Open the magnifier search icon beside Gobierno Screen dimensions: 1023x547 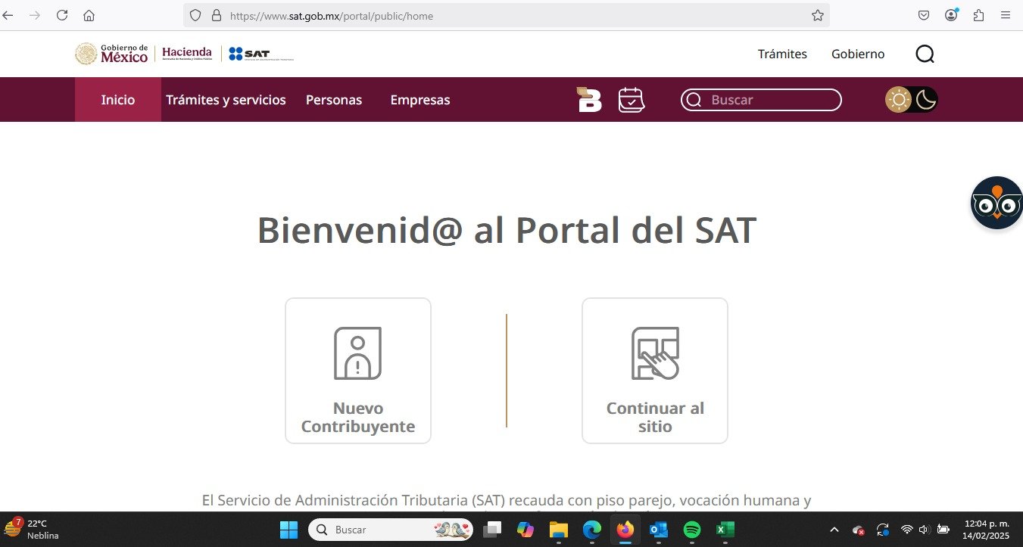925,54
